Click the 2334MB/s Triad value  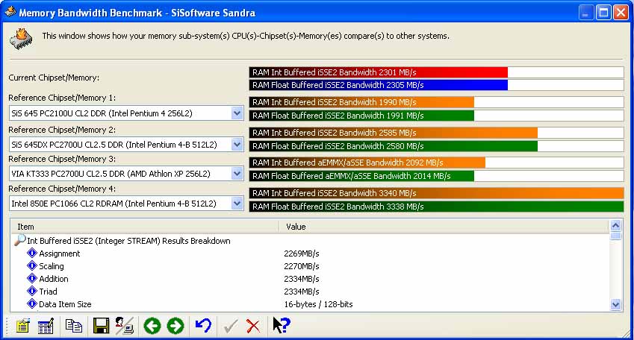(301, 292)
